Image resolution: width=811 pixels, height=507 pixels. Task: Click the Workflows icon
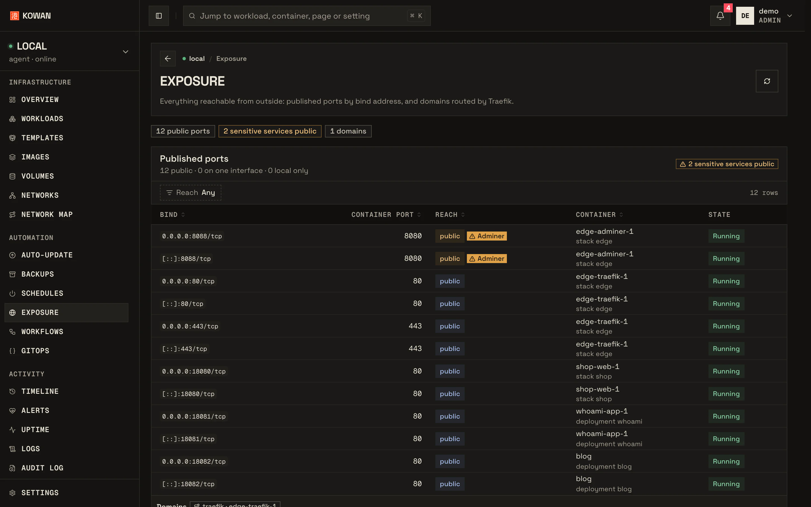pyautogui.click(x=12, y=332)
